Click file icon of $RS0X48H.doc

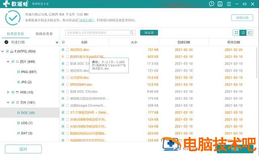click(x=67, y=84)
